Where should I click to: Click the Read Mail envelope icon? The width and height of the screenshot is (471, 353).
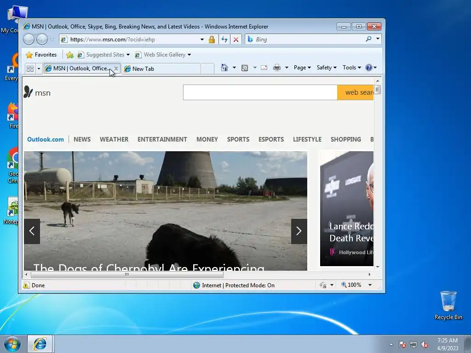[264, 68]
